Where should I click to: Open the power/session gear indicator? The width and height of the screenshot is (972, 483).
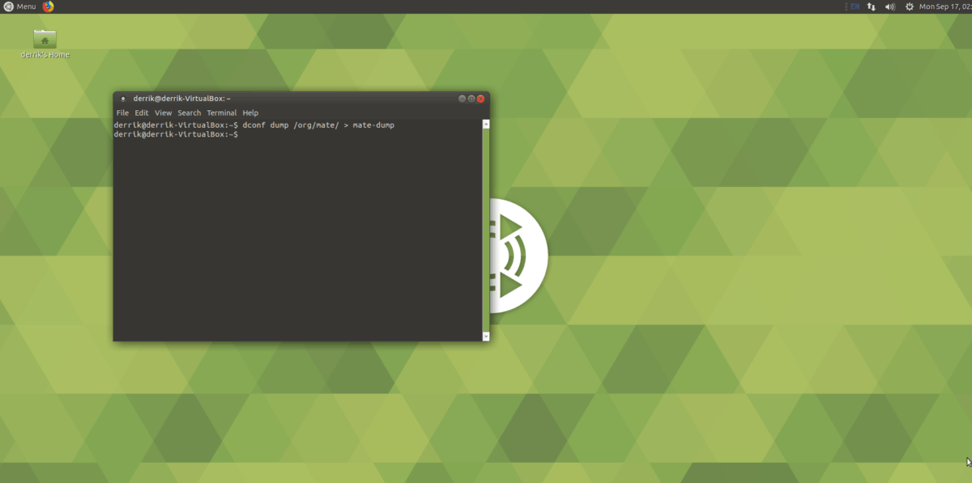pyautogui.click(x=909, y=6)
